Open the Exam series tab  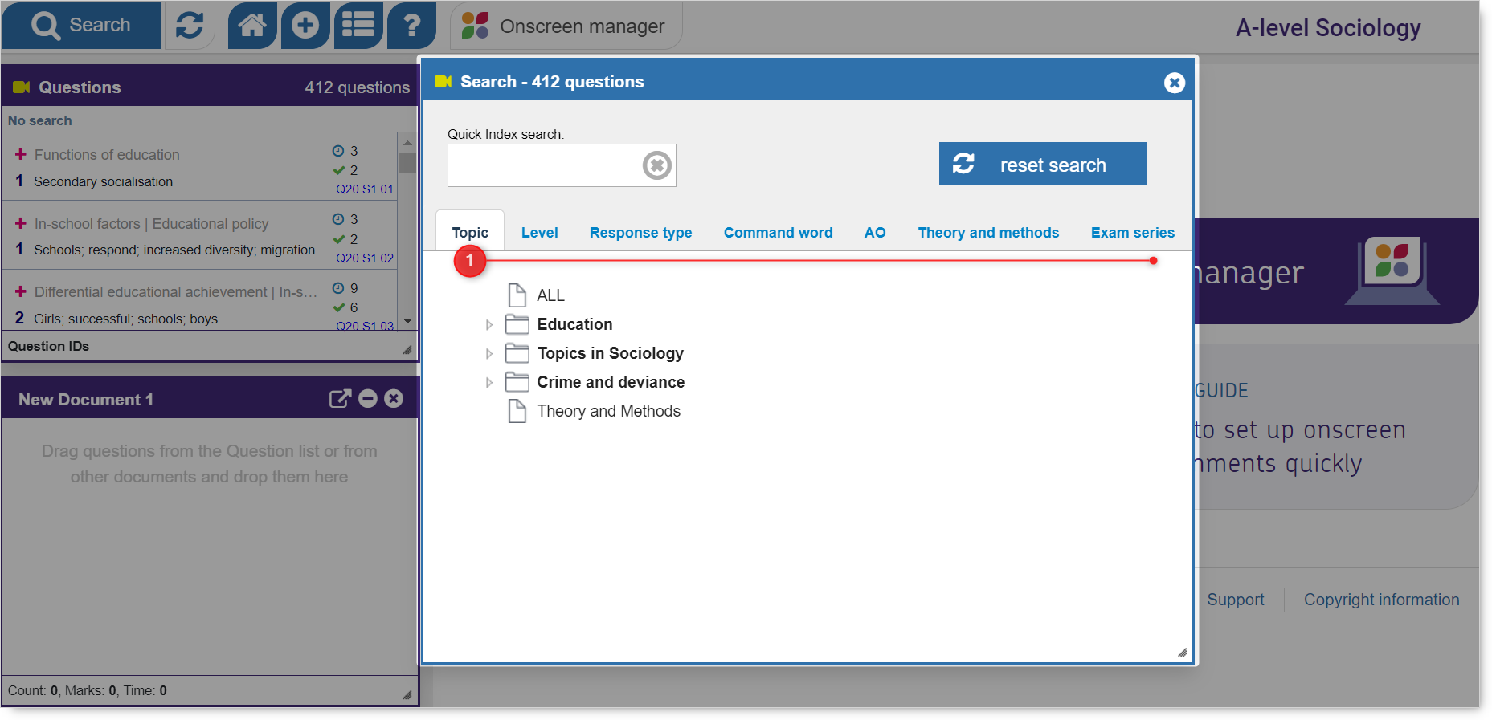click(x=1132, y=233)
